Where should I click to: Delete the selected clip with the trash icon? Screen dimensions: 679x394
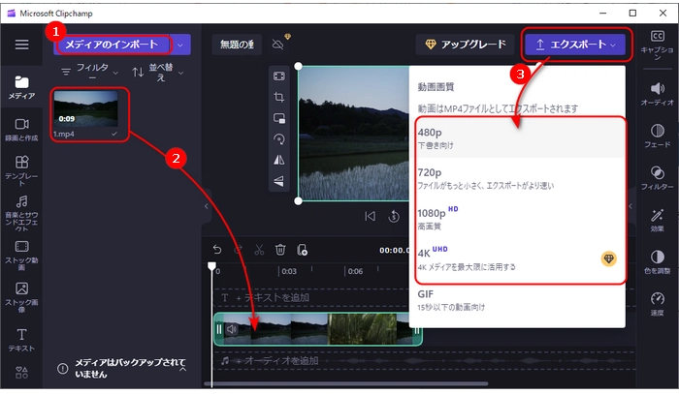280,250
